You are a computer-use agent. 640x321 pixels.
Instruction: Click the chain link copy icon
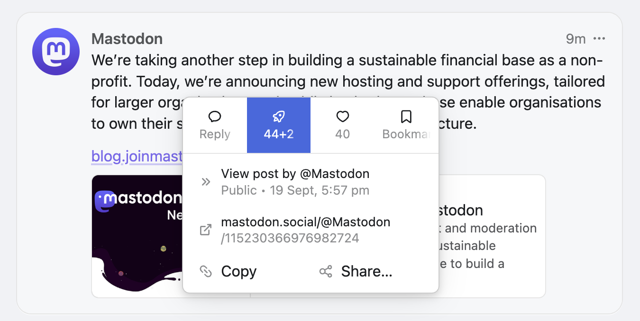coord(206,271)
